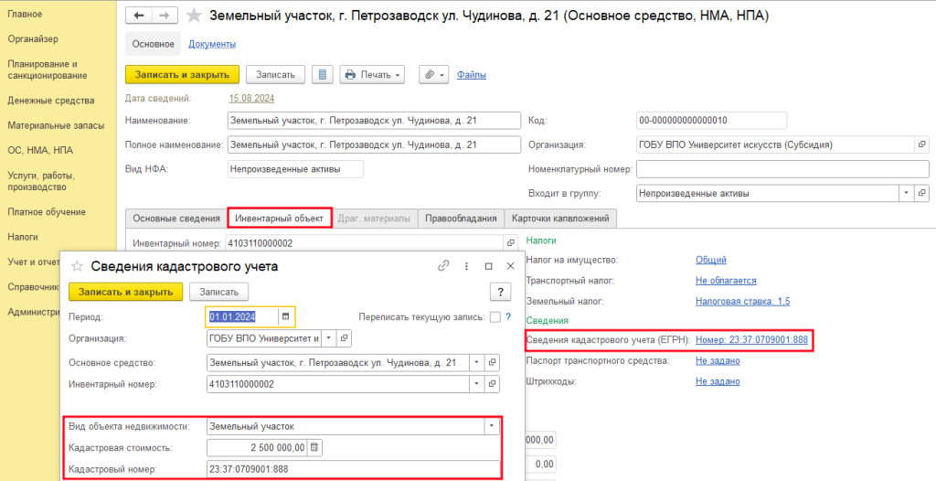Show help with the question mark button
The width and height of the screenshot is (936, 481).
[x=500, y=292]
